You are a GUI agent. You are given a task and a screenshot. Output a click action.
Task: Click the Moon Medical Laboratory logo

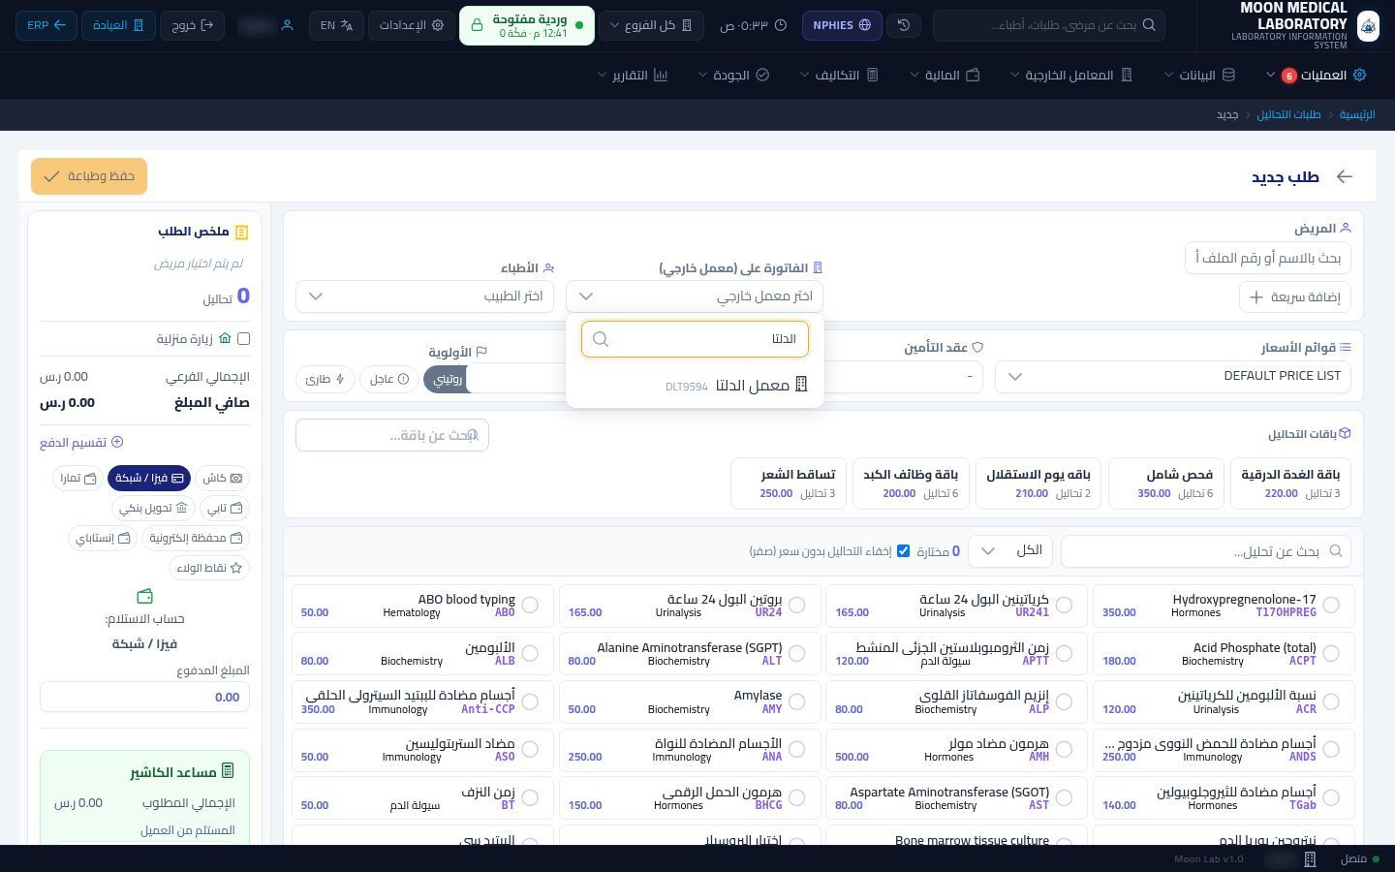click(1368, 25)
